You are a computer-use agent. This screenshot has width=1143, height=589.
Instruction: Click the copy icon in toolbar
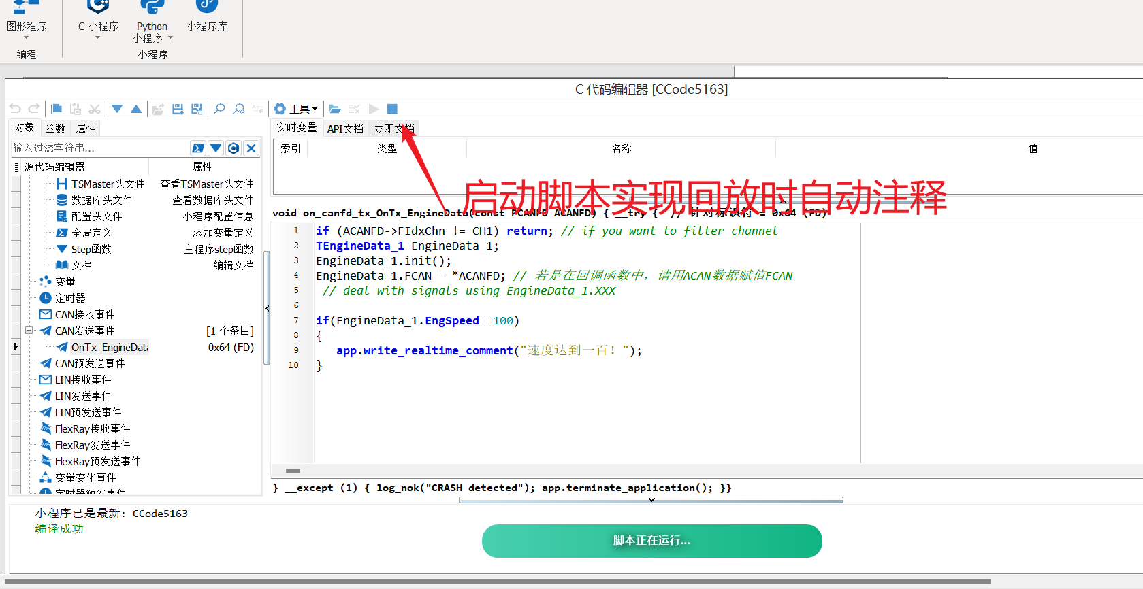coord(57,109)
